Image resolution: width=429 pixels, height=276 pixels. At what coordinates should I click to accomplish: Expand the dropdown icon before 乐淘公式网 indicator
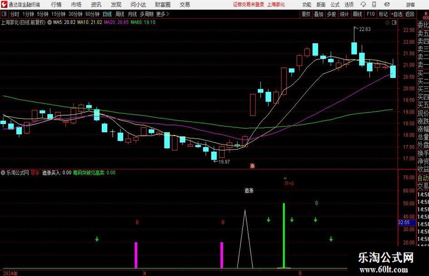3,173
